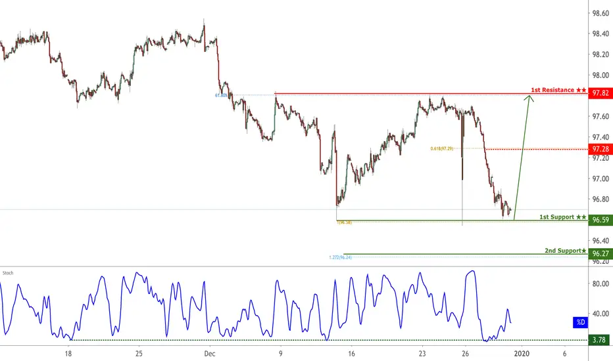Click the 98.60 price scale value
The width and height of the screenshot is (613, 361).
[x=601, y=13]
